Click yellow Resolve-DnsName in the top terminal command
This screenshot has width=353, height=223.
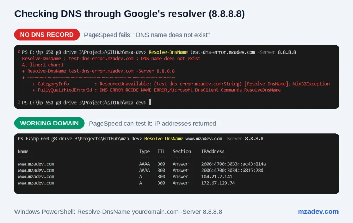pyautogui.click(x=168, y=52)
